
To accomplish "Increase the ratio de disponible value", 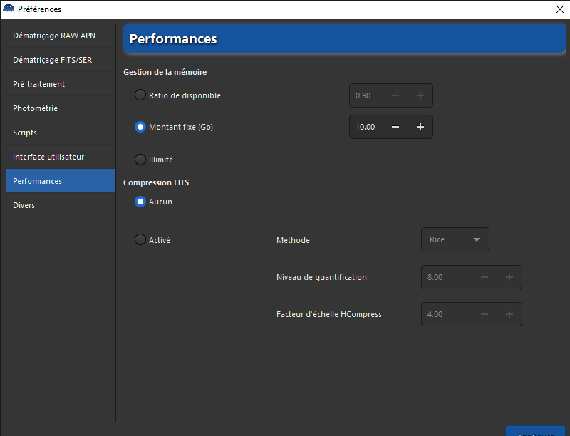I will click(x=420, y=95).
